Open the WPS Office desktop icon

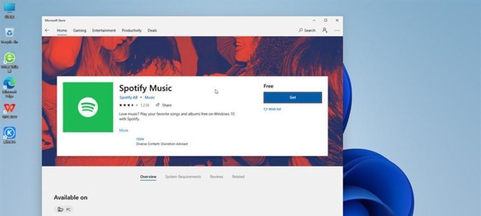click(10, 111)
